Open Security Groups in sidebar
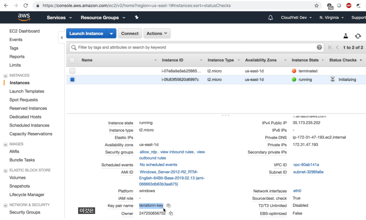Screen dimensions: 366x220 (25, 212)
